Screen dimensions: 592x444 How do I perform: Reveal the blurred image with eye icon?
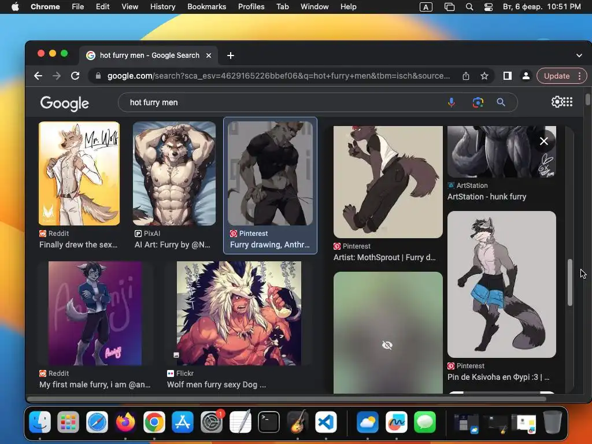pos(387,345)
